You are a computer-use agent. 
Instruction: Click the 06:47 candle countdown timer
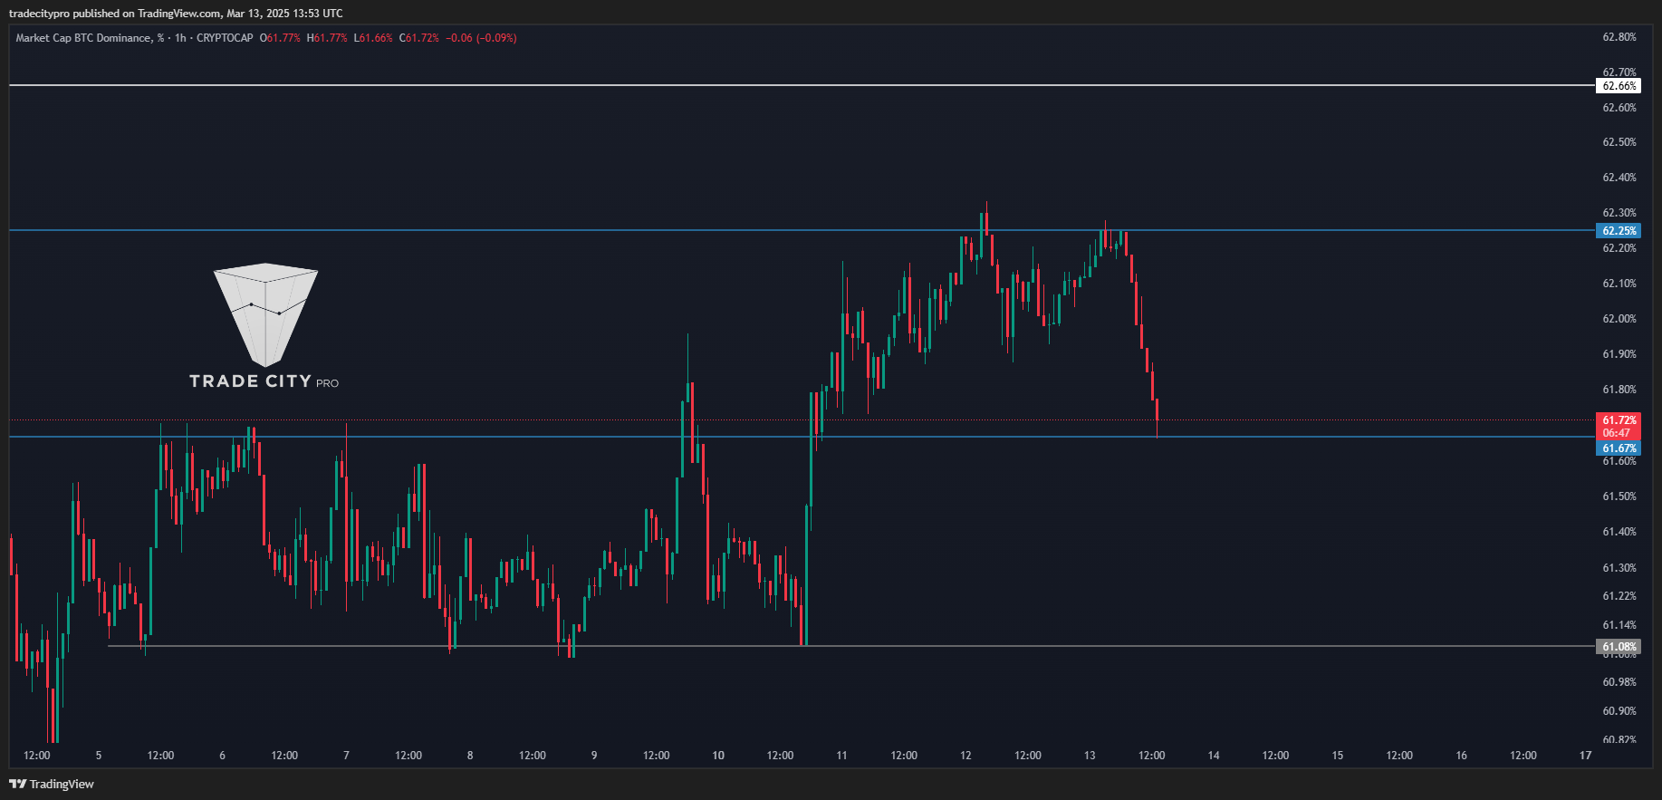(x=1619, y=433)
